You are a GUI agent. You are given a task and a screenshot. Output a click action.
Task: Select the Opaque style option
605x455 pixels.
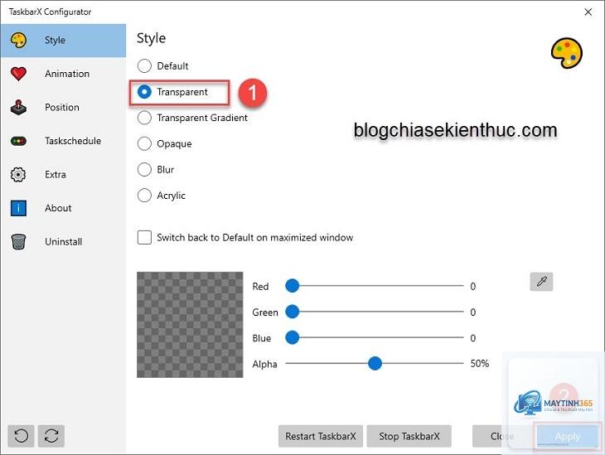tap(144, 143)
